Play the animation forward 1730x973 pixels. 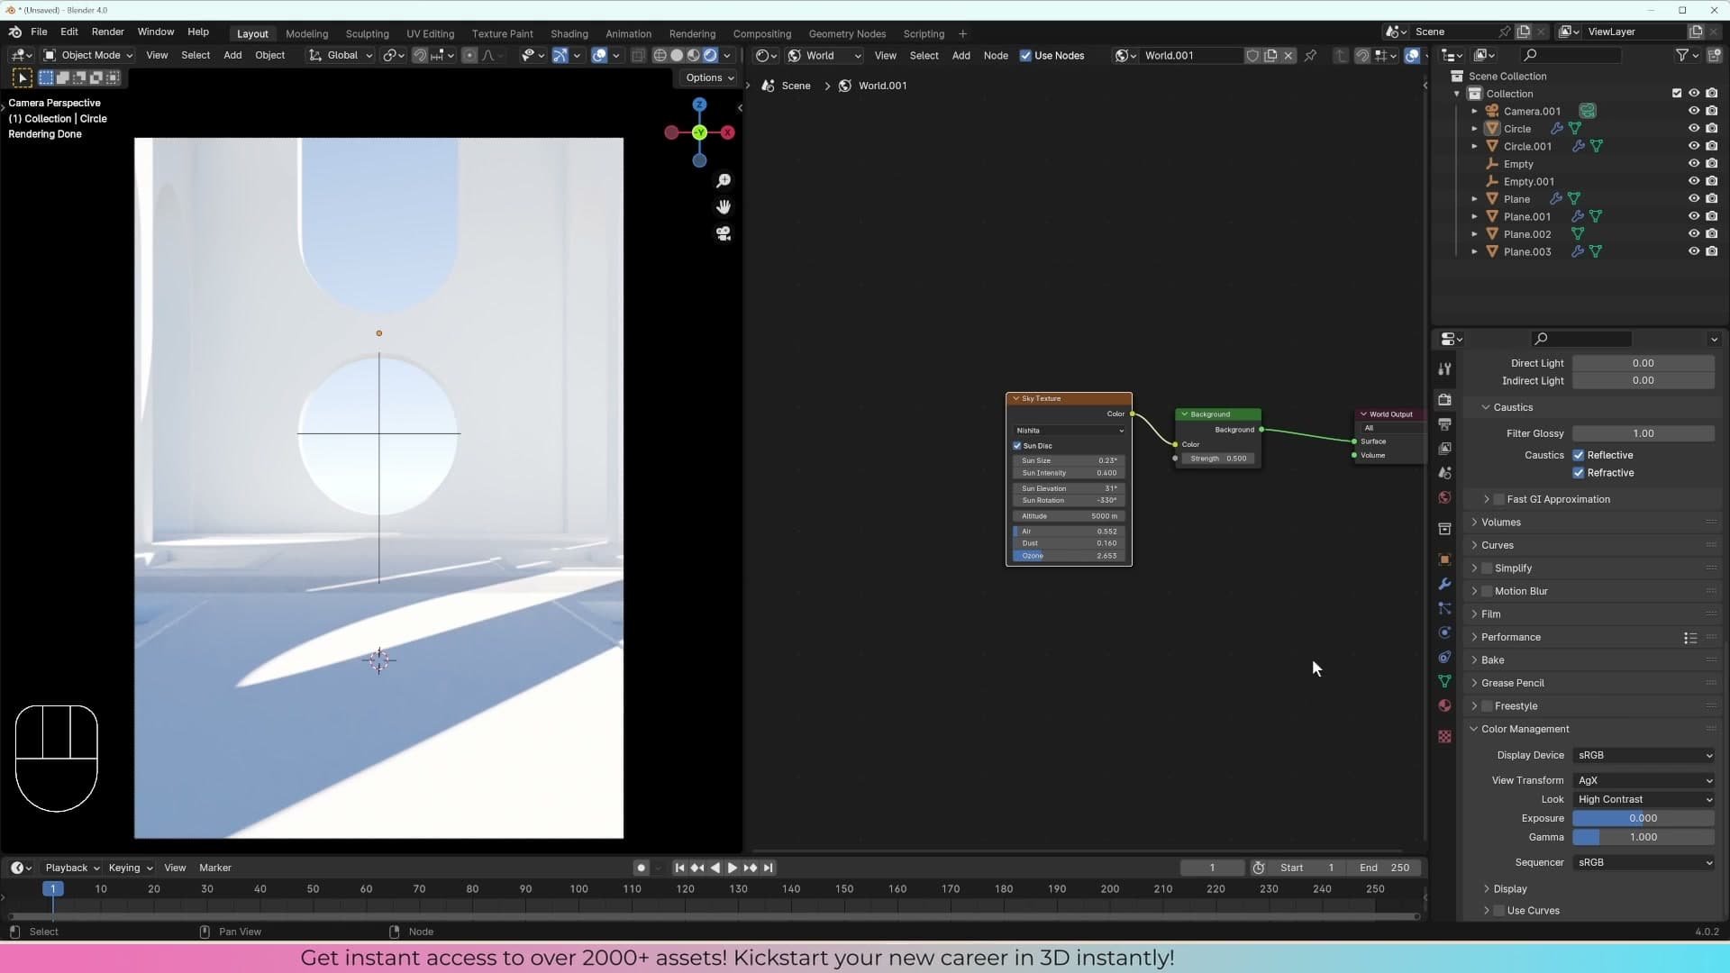click(732, 868)
